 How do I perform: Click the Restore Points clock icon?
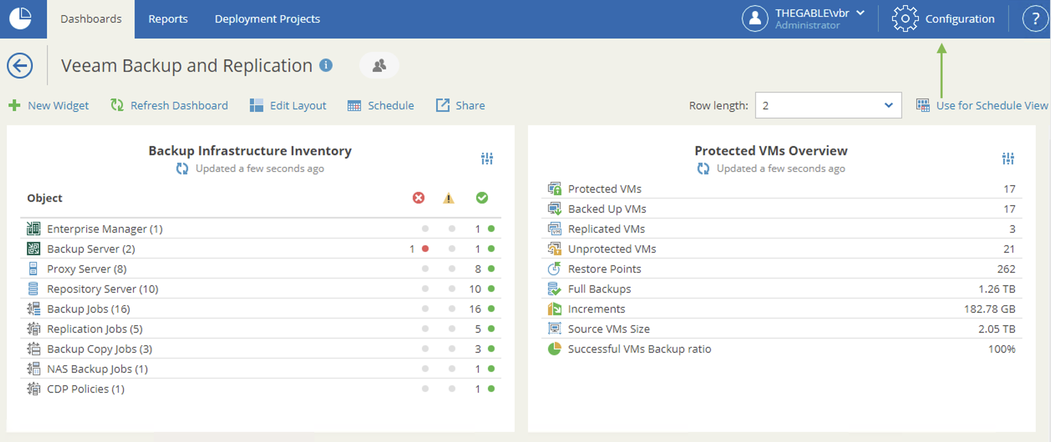(x=554, y=269)
